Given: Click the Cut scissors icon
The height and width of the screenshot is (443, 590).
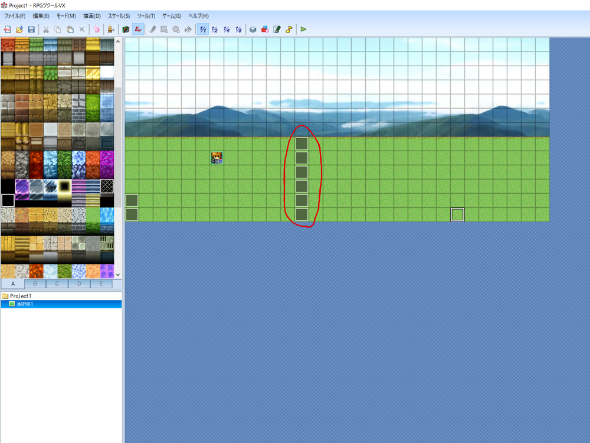Looking at the screenshot, I should [46, 30].
